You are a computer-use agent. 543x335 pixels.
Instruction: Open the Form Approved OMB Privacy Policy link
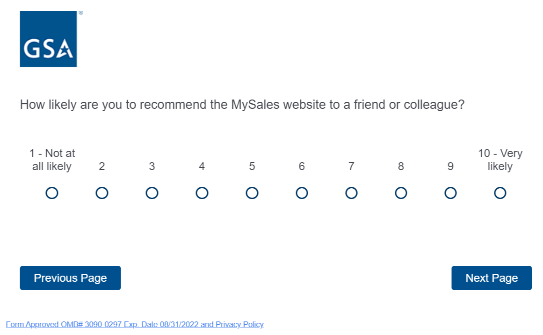click(135, 324)
